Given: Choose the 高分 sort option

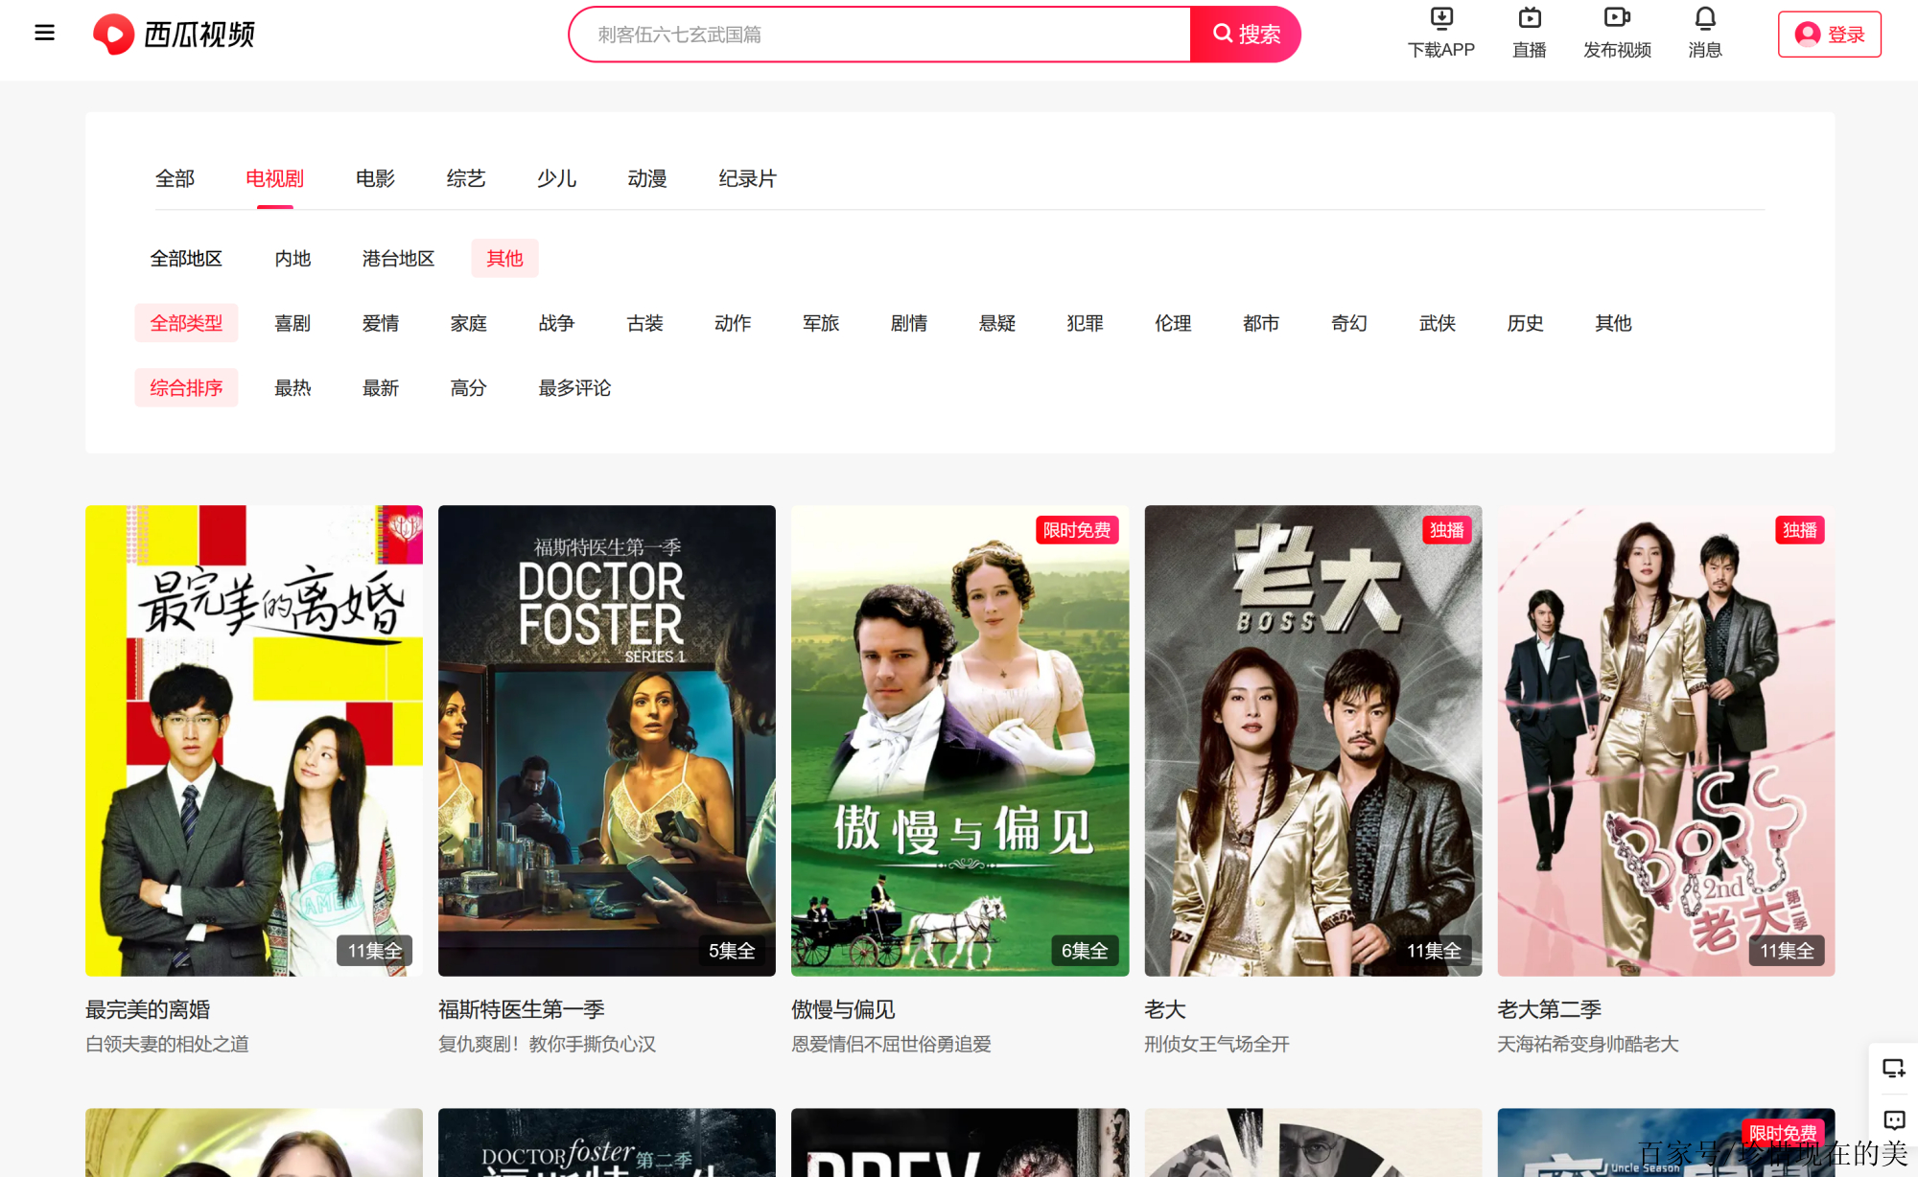Looking at the screenshot, I should pyautogui.click(x=468, y=388).
